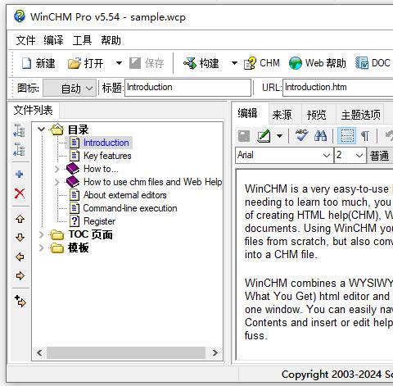Toggle the dashed-border view icon
The height and width of the screenshot is (386, 393).
pyautogui.click(x=347, y=136)
